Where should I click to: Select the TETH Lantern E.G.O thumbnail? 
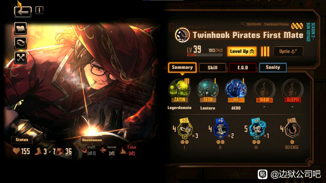pos(208,90)
